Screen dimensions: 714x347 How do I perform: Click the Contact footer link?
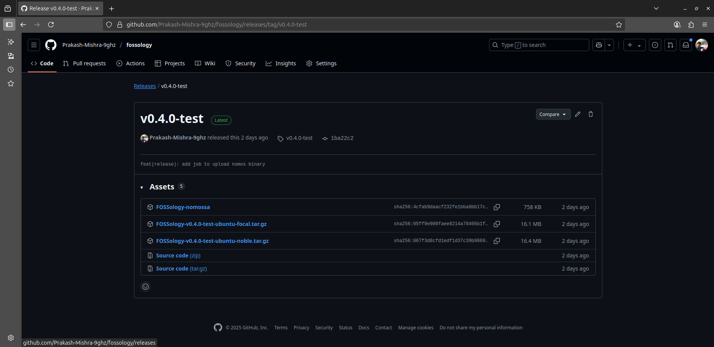384,328
